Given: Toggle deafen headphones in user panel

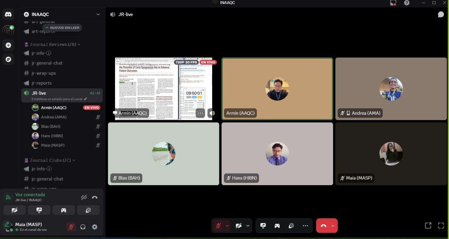Looking at the screenshot, I should tap(83, 227).
